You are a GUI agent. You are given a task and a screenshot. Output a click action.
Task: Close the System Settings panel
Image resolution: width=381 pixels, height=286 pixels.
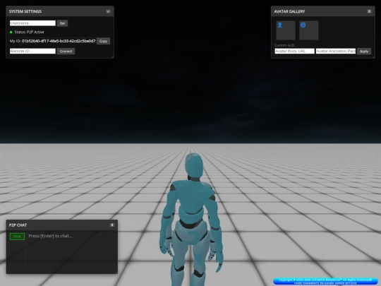tap(109, 11)
